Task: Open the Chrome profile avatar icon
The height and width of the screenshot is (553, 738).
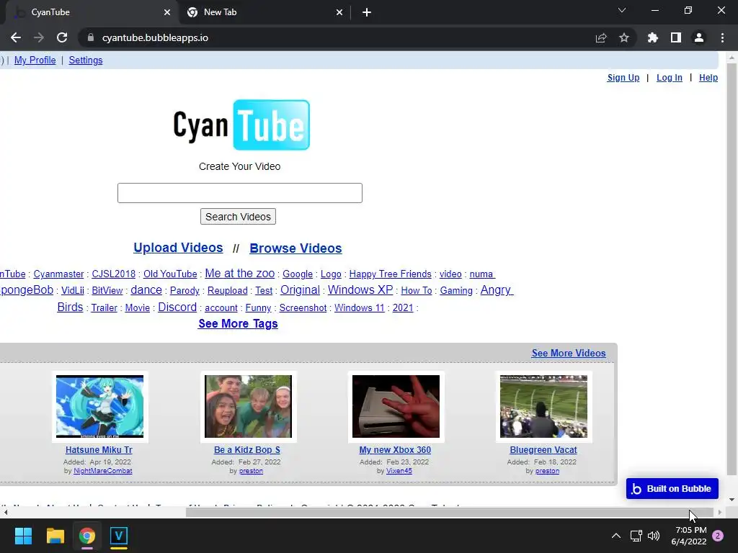Action: click(x=699, y=37)
